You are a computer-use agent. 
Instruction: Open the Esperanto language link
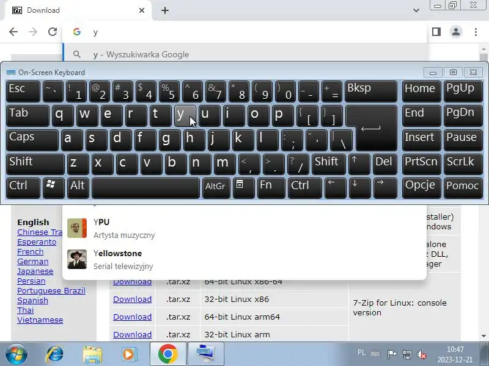click(x=37, y=242)
